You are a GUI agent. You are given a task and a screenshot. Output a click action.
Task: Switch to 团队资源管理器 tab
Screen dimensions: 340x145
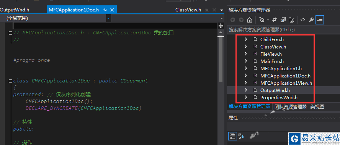(291, 106)
